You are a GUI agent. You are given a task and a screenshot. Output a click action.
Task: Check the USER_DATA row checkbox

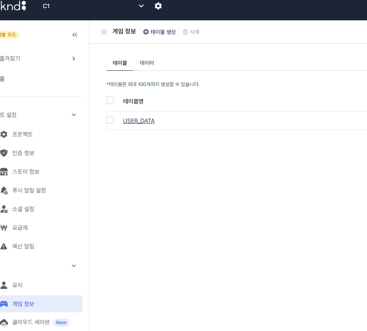click(x=110, y=120)
